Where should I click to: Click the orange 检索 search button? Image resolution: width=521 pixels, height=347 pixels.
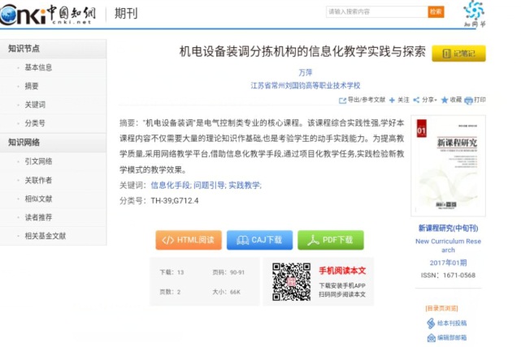[x=436, y=11]
